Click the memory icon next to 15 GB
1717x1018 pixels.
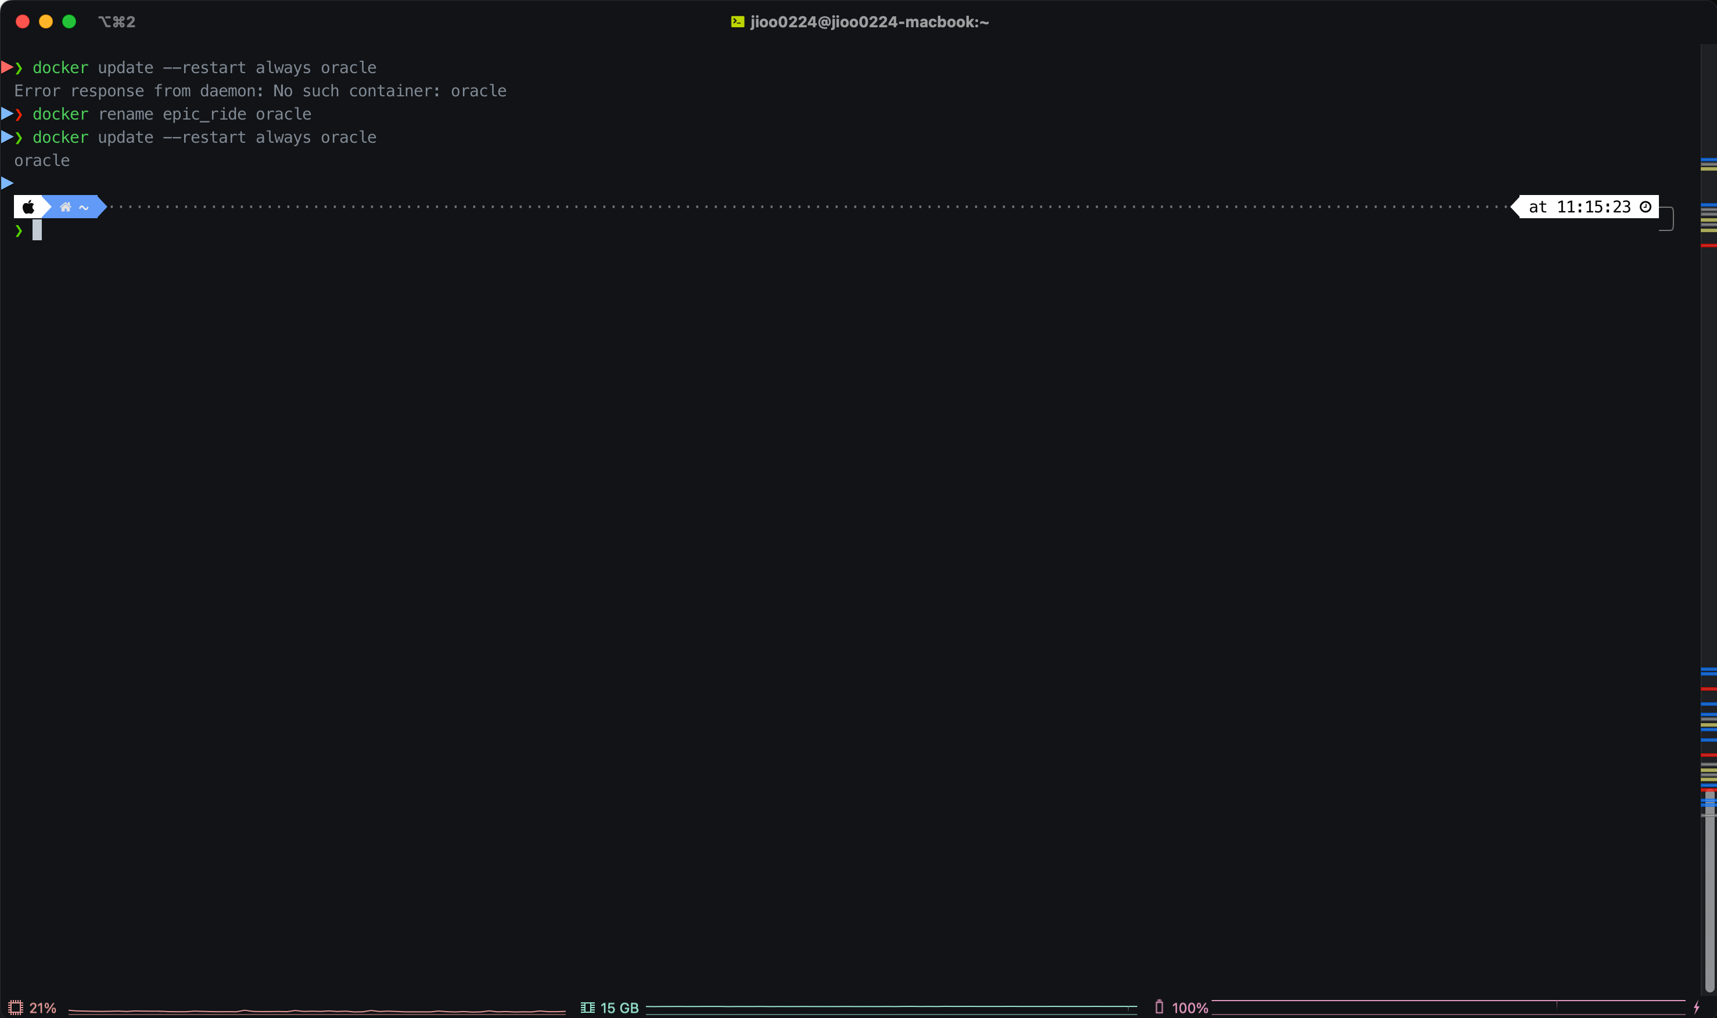point(587,1007)
